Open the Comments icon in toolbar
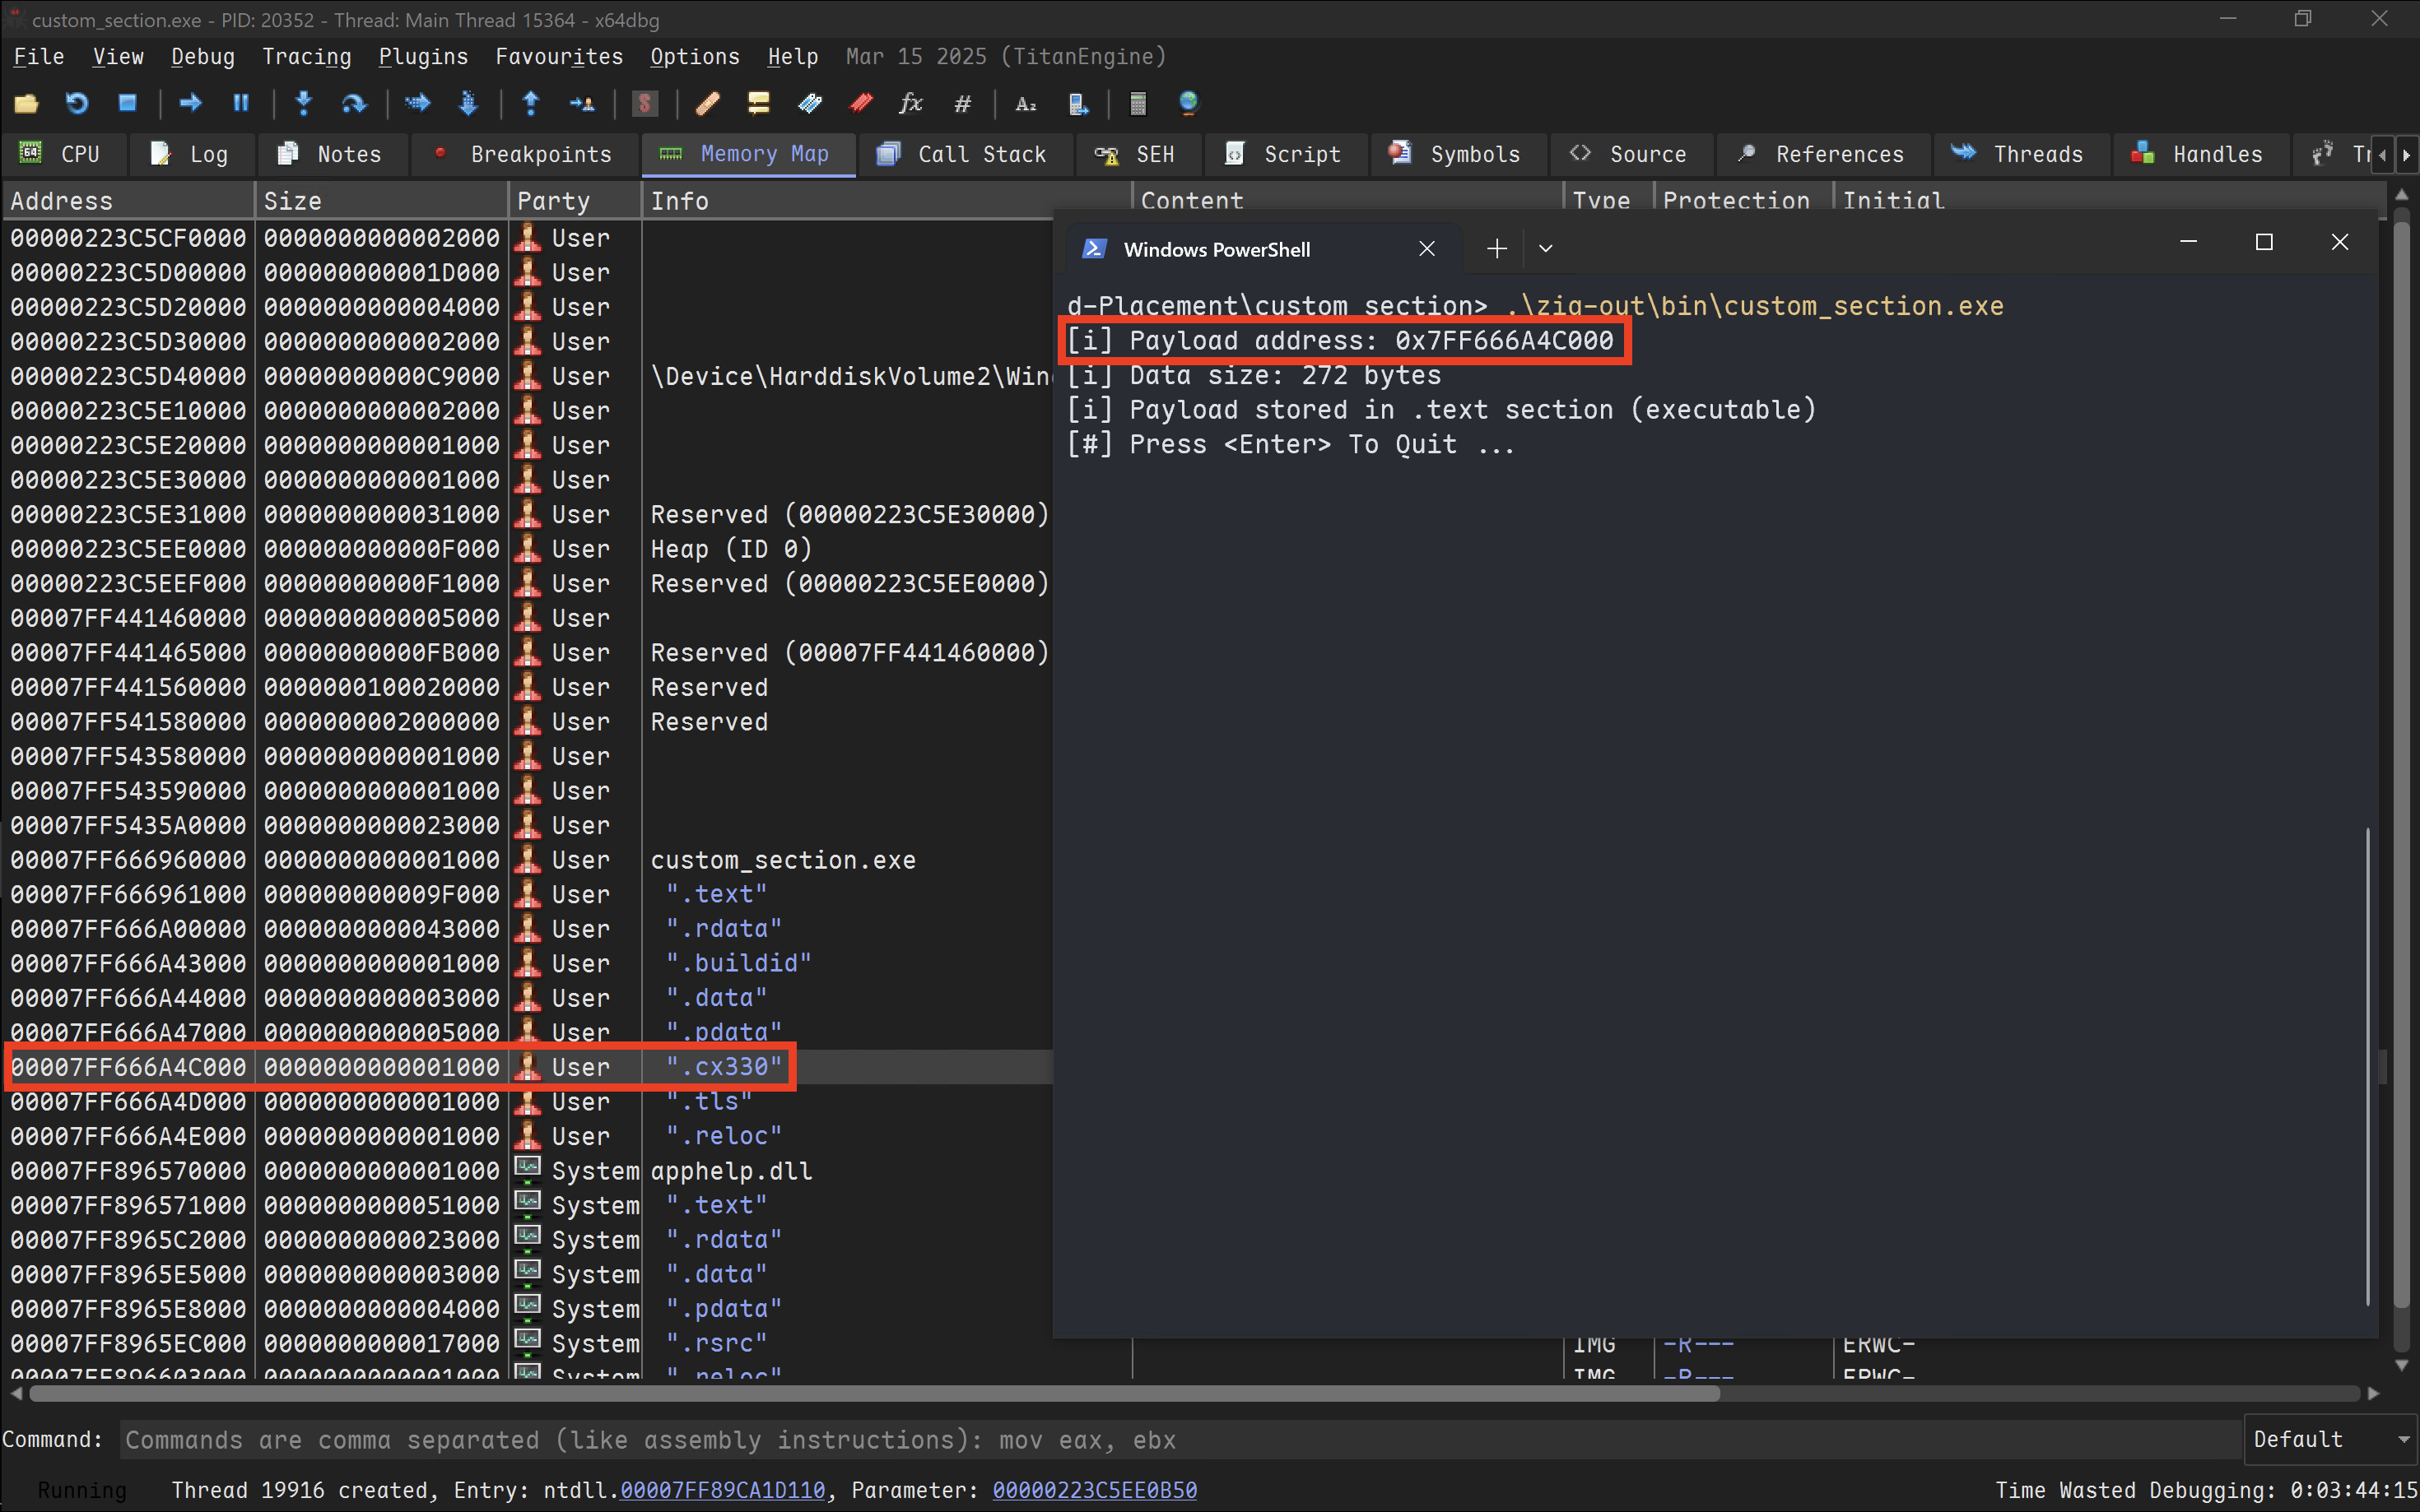The height and width of the screenshot is (1512, 2420). pos(758,103)
